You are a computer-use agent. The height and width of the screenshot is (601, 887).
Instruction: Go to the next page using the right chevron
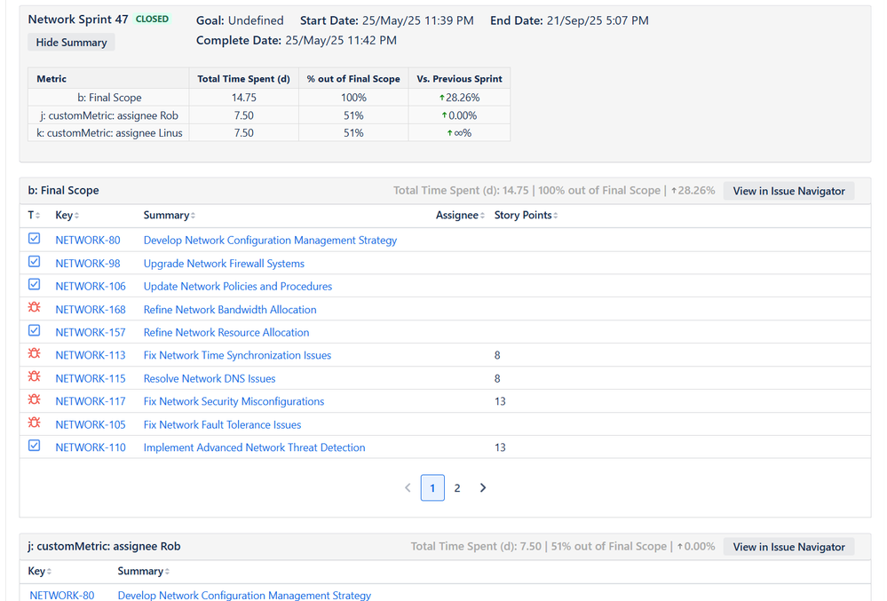point(482,488)
